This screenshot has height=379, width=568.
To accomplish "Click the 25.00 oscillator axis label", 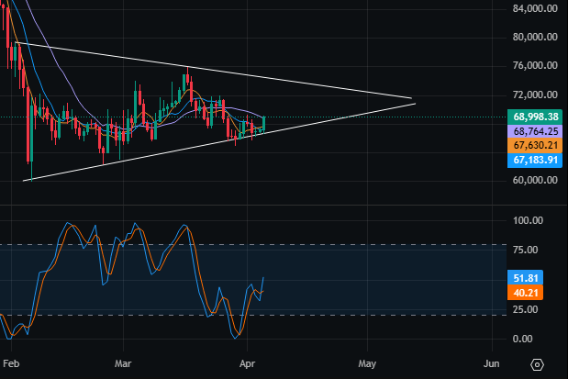I will pos(525,309).
